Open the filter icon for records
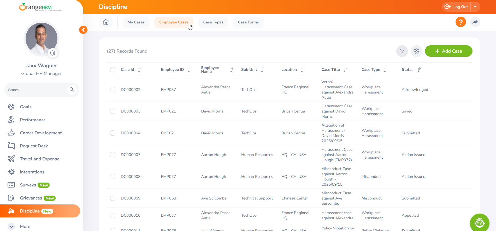Viewport: 496px width, 231px height. [402, 51]
